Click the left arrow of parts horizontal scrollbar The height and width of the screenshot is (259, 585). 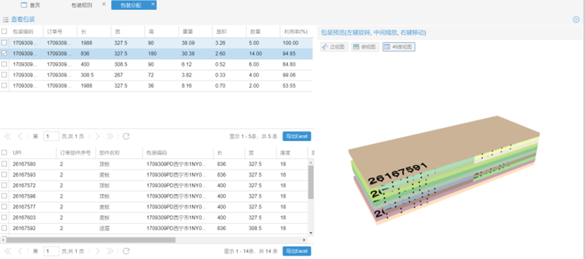point(3,240)
